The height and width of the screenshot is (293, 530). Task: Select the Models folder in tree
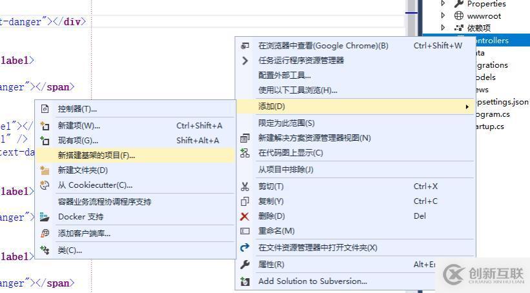point(485,77)
